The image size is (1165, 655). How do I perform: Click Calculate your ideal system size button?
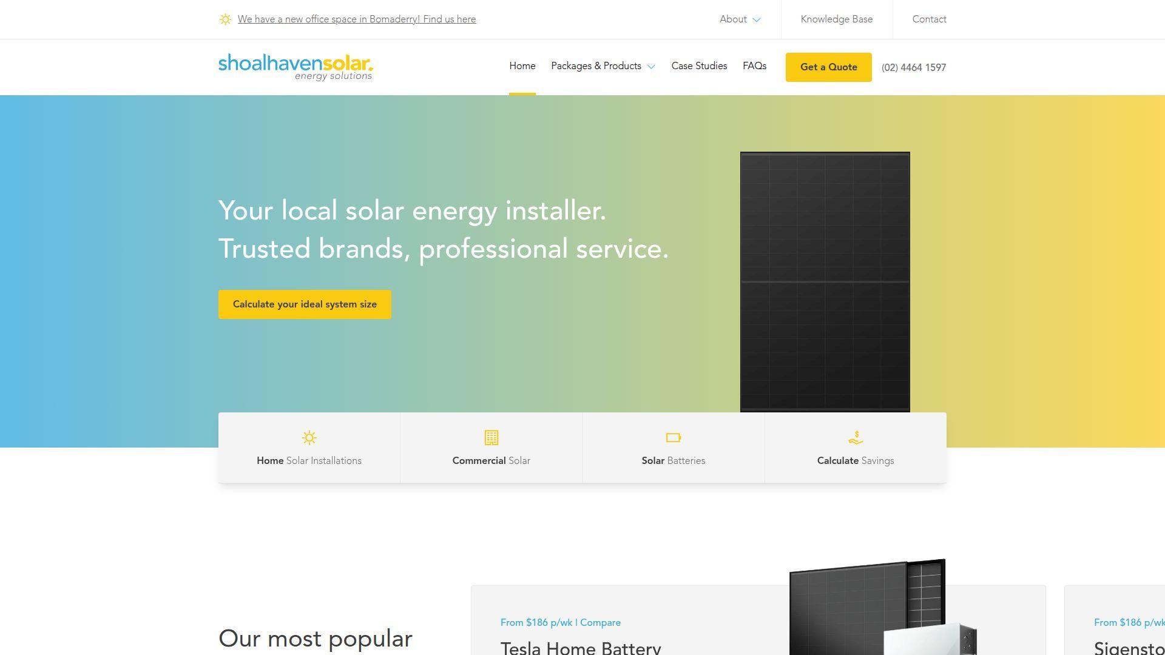coord(305,304)
